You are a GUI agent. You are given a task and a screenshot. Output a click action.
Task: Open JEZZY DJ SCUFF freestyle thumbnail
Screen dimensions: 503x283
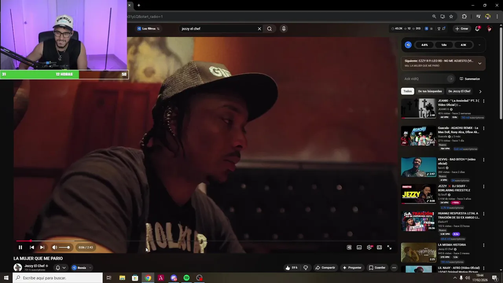click(419, 194)
